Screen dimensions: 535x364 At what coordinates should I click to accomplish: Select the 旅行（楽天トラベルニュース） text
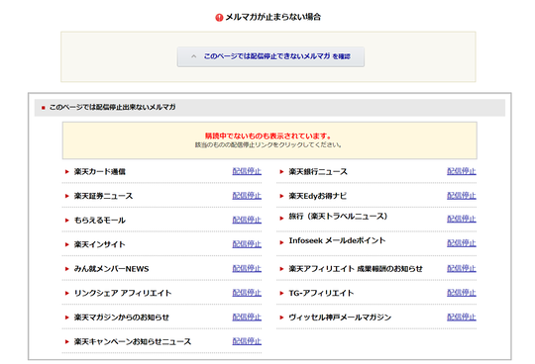tap(338, 217)
